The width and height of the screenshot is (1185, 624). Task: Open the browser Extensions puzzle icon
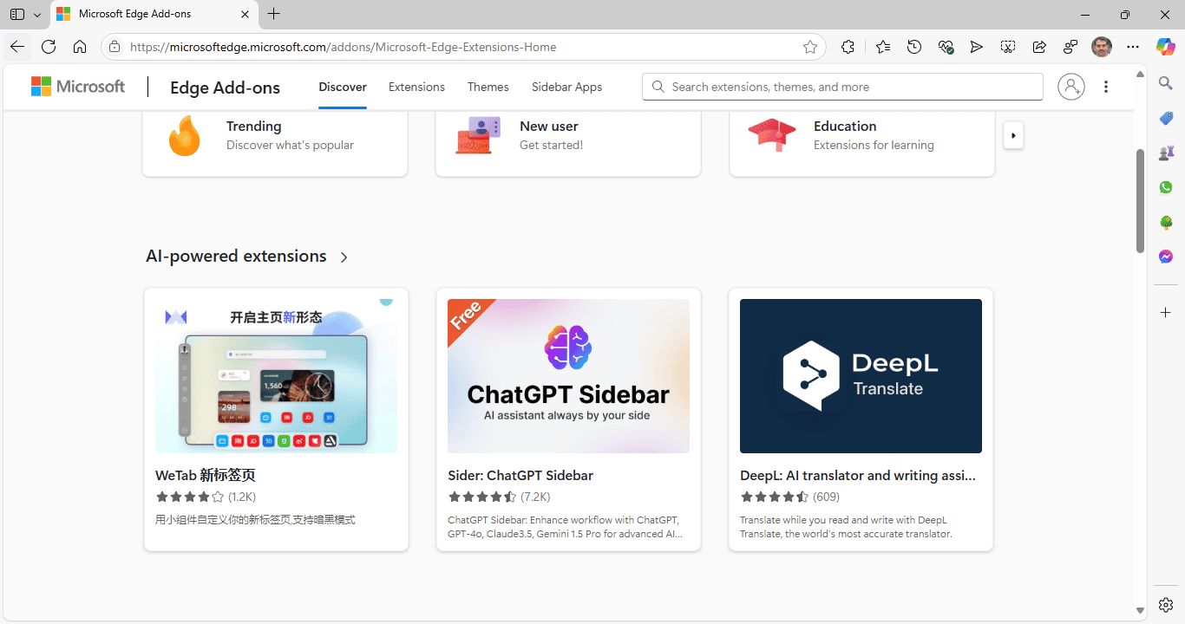(848, 47)
